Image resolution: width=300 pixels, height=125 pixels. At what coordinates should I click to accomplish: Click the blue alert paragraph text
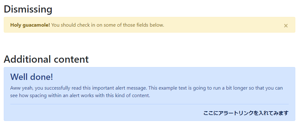point(147,92)
